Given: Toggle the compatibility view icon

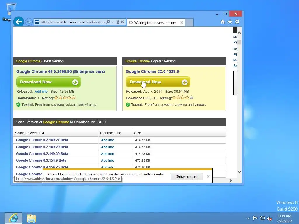Looking at the screenshot, I should 118,22.
